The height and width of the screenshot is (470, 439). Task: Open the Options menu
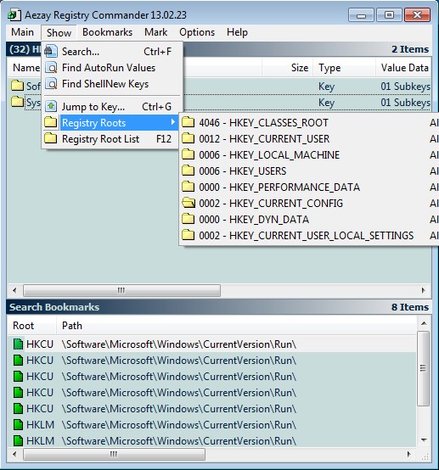point(197,32)
